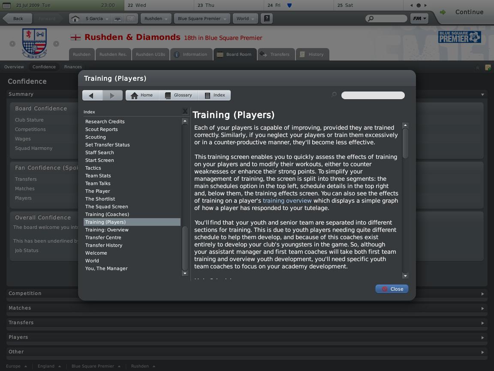Viewport: 494px width, 371px height.
Task: Click the help dialog search field
Action: point(373,95)
